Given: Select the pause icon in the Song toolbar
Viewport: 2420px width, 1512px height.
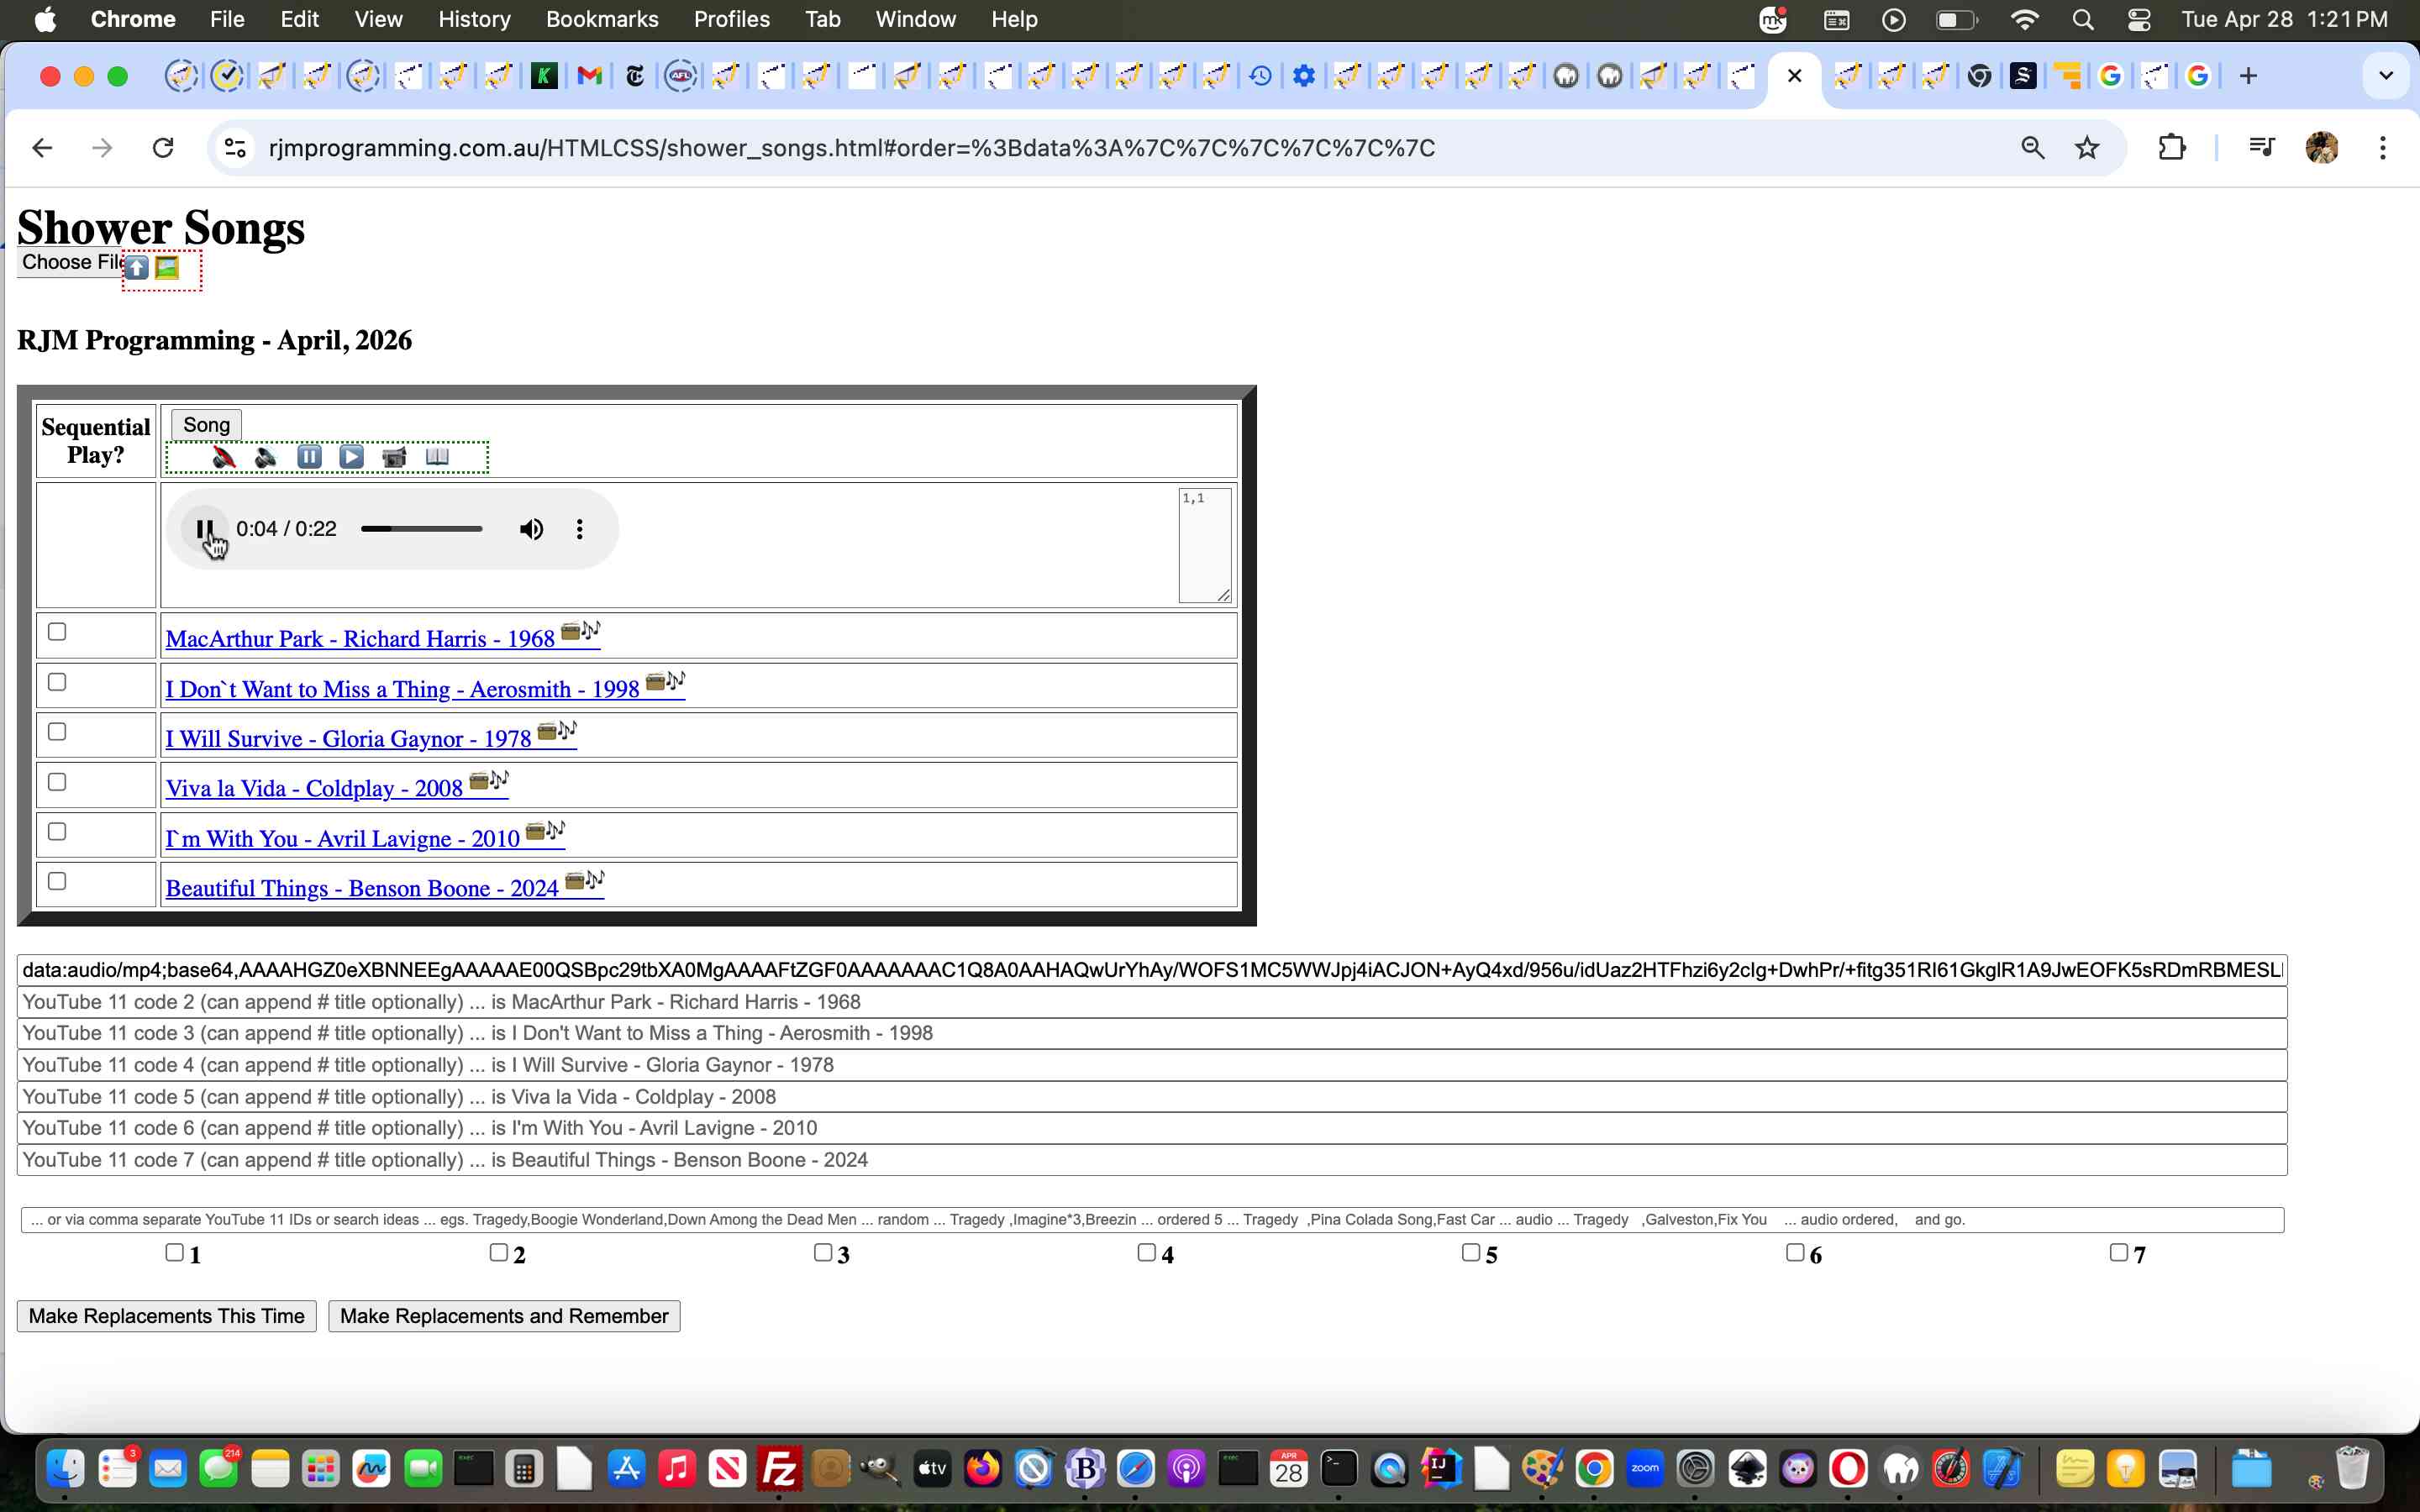Looking at the screenshot, I should (310, 457).
